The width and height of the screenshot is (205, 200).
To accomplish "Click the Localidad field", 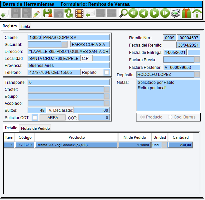I will pyautogui.click(x=54, y=59).
